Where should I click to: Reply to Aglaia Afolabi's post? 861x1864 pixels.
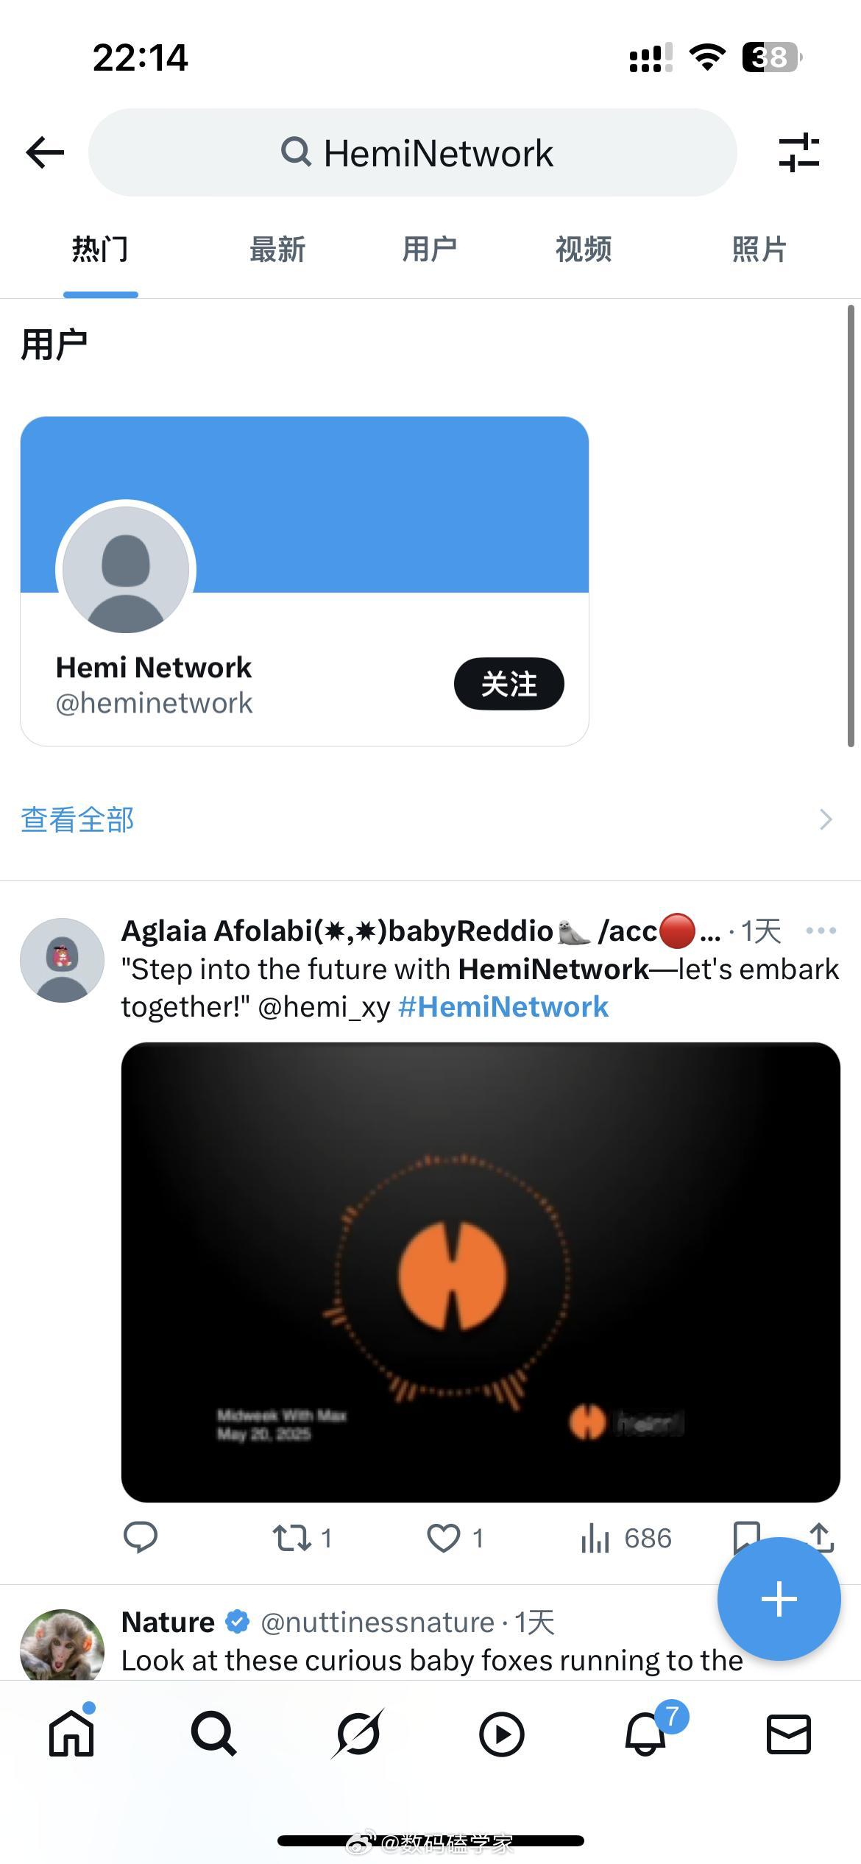coord(140,1537)
